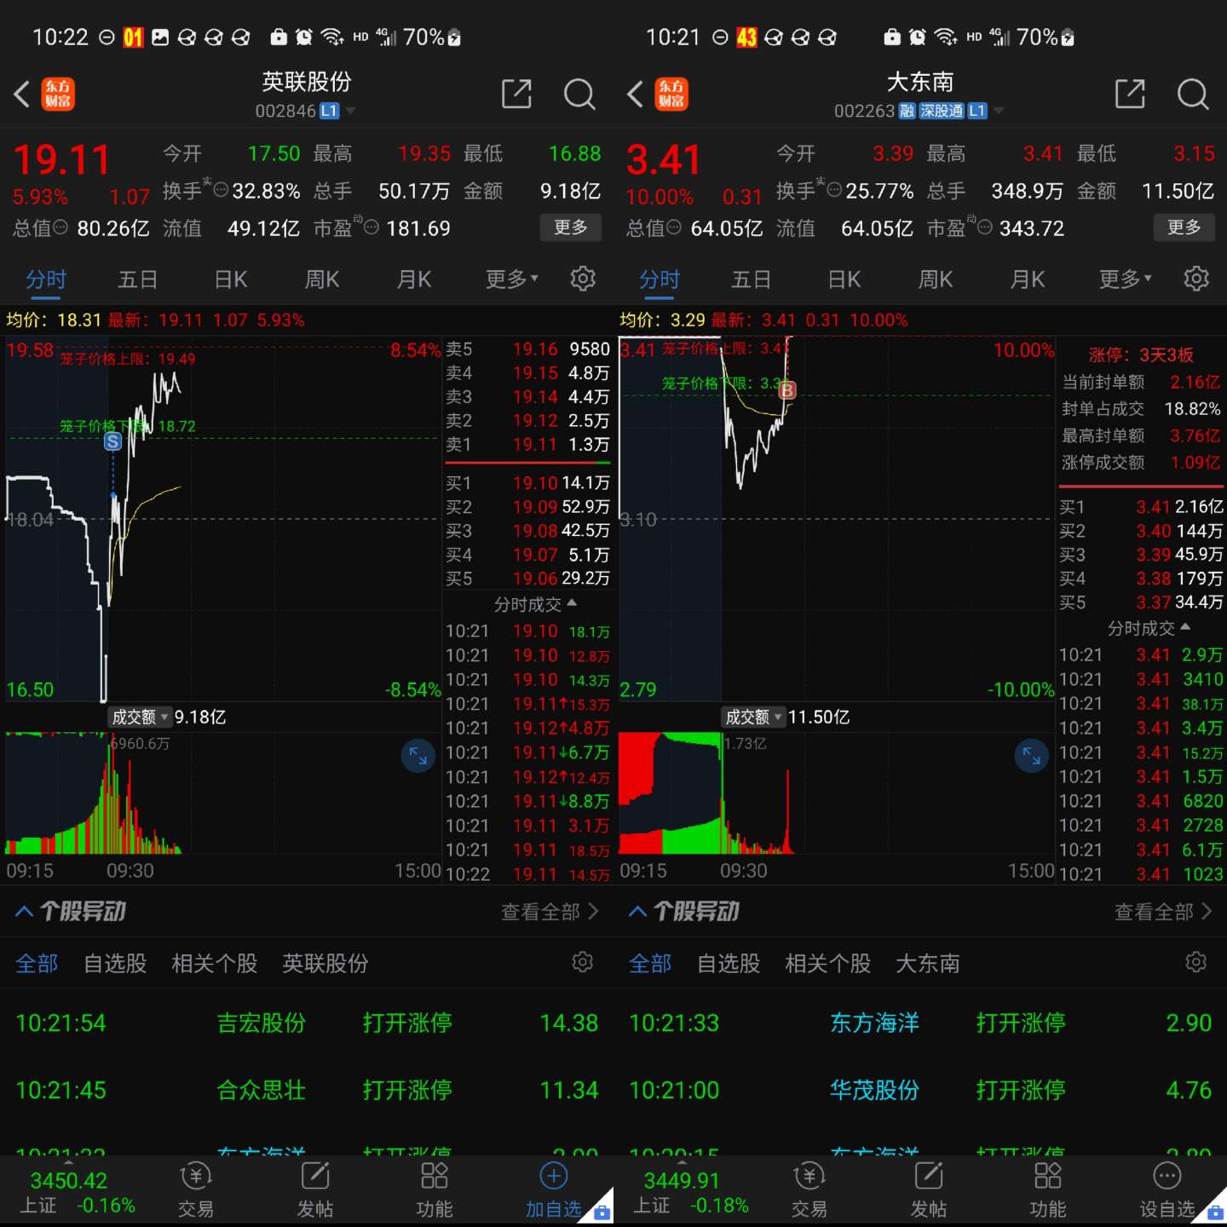The width and height of the screenshot is (1227, 1227).
Task: Open the share icon on 英联股份 header
Action: pyautogui.click(x=516, y=94)
